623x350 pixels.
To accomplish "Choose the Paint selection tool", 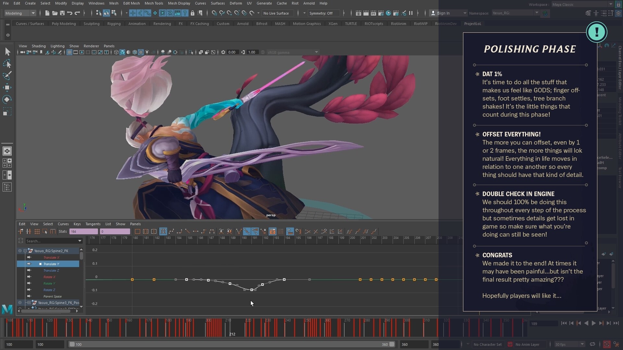I will click(7, 76).
